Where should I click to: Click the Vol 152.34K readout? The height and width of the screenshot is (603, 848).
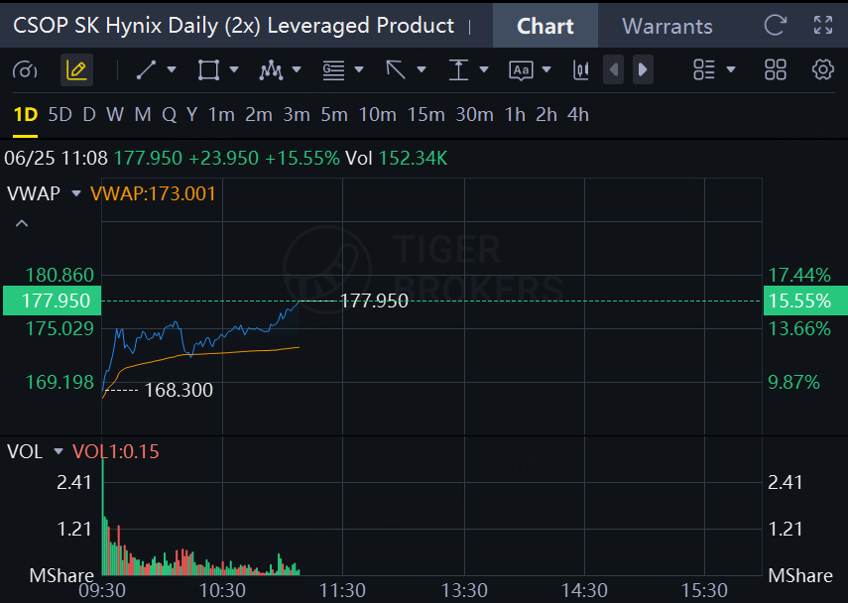pyautogui.click(x=396, y=159)
